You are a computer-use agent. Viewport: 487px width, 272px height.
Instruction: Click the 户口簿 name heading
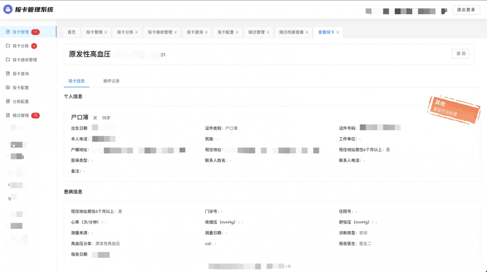tap(80, 117)
